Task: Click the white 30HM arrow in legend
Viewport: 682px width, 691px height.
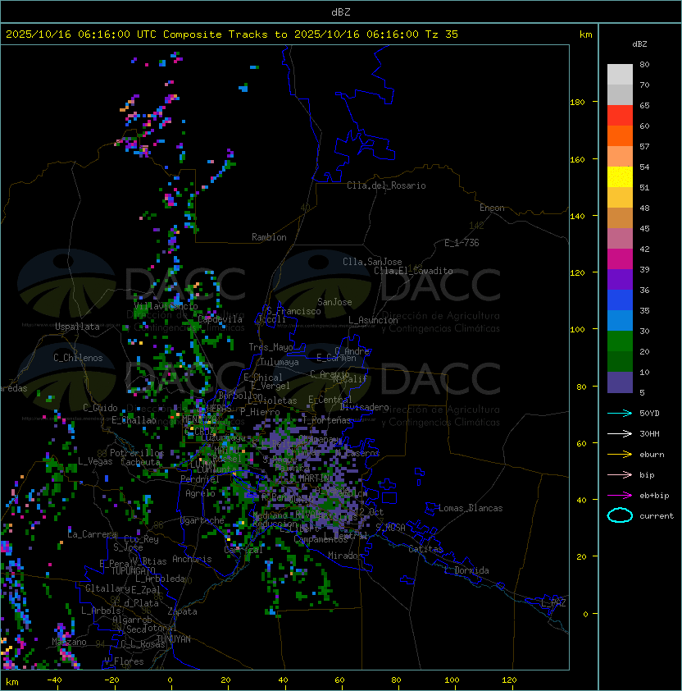Action: point(620,433)
